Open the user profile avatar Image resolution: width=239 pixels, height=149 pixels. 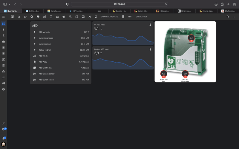click(3, 144)
